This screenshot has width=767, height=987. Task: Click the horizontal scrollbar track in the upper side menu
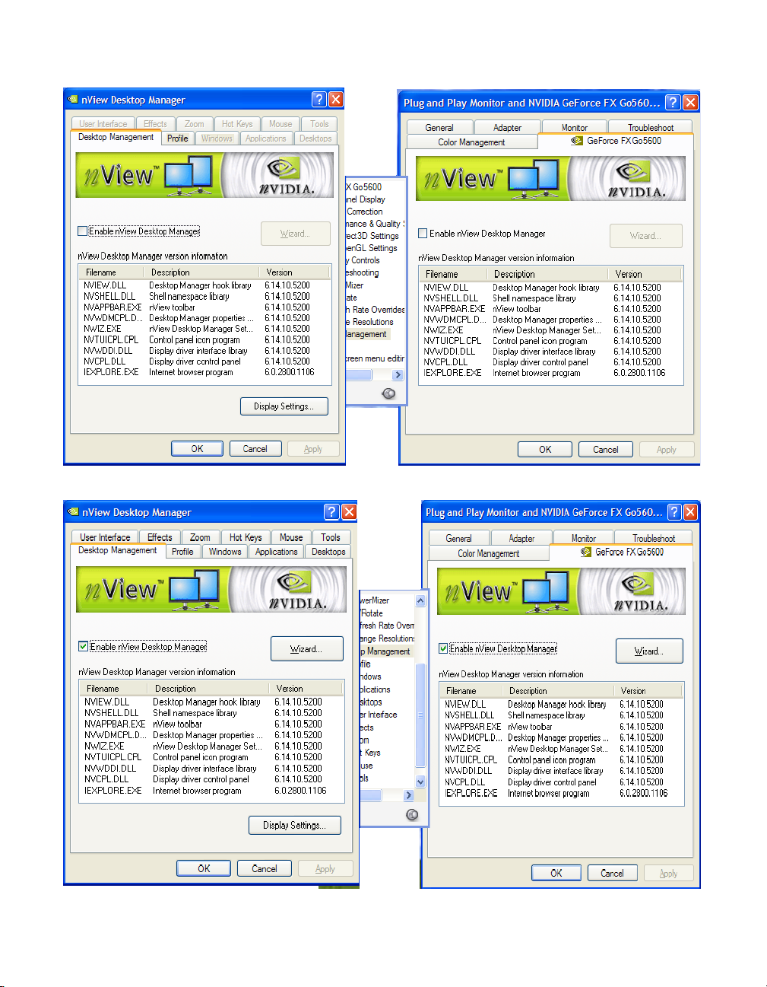pos(369,375)
